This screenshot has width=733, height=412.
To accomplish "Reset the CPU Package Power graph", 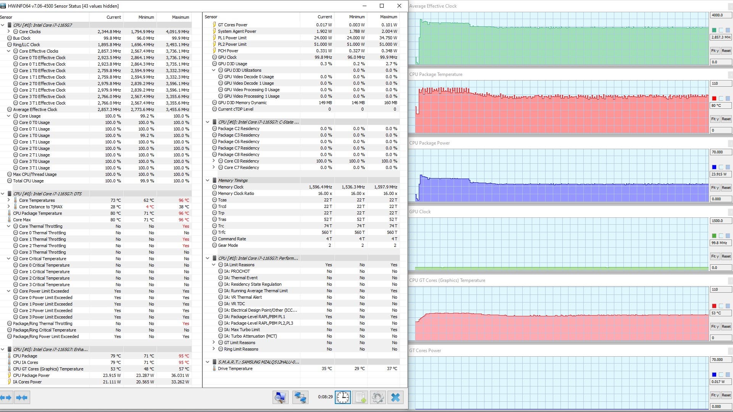I will [x=726, y=188].
